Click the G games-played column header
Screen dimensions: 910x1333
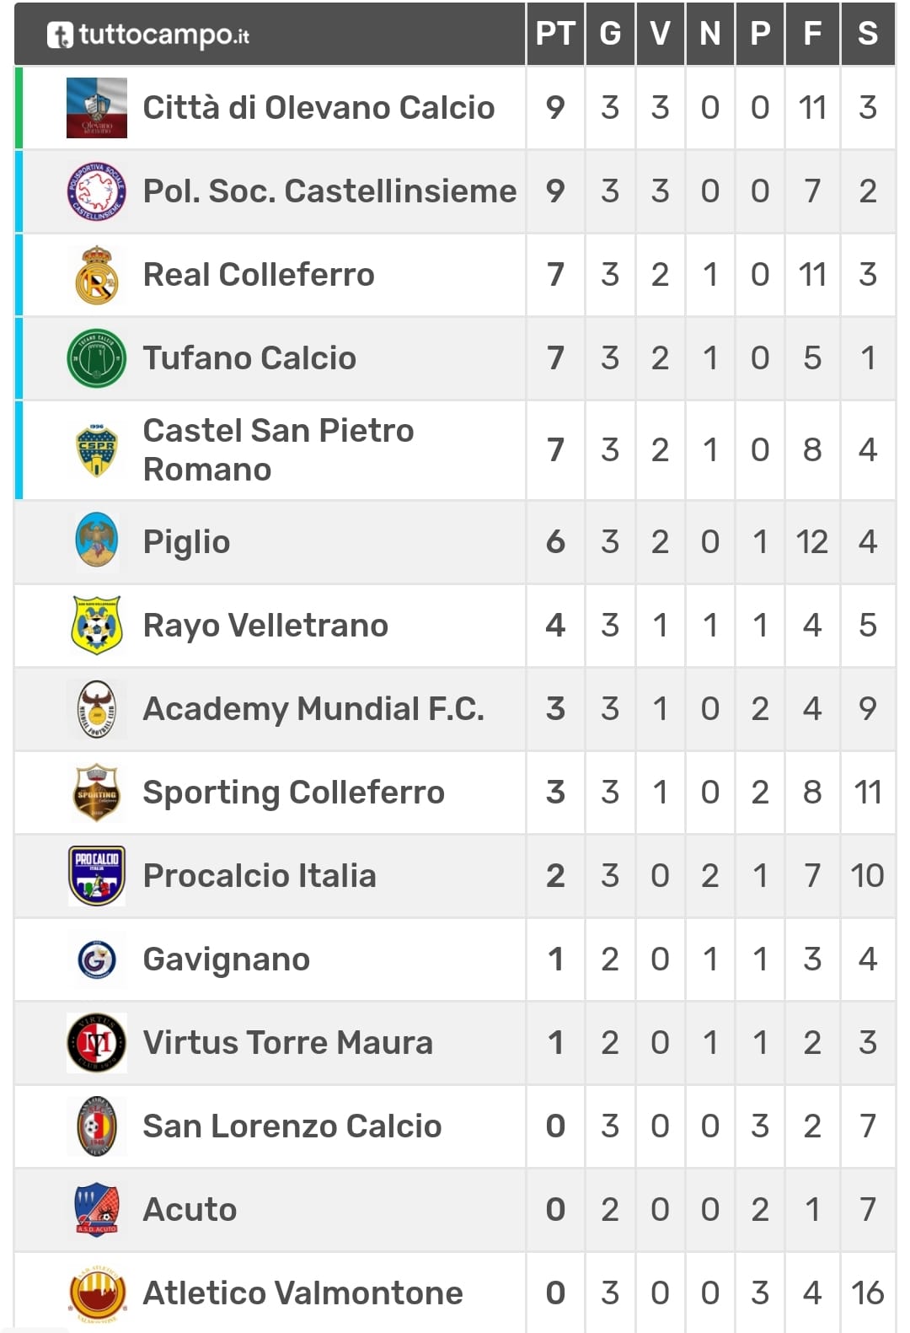click(x=610, y=34)
